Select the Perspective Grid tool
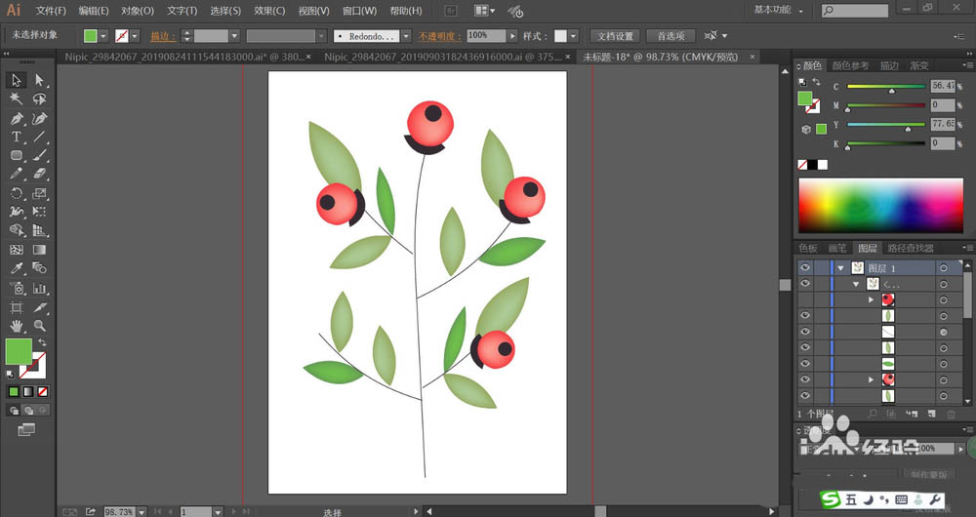 (x=39, y=231)
